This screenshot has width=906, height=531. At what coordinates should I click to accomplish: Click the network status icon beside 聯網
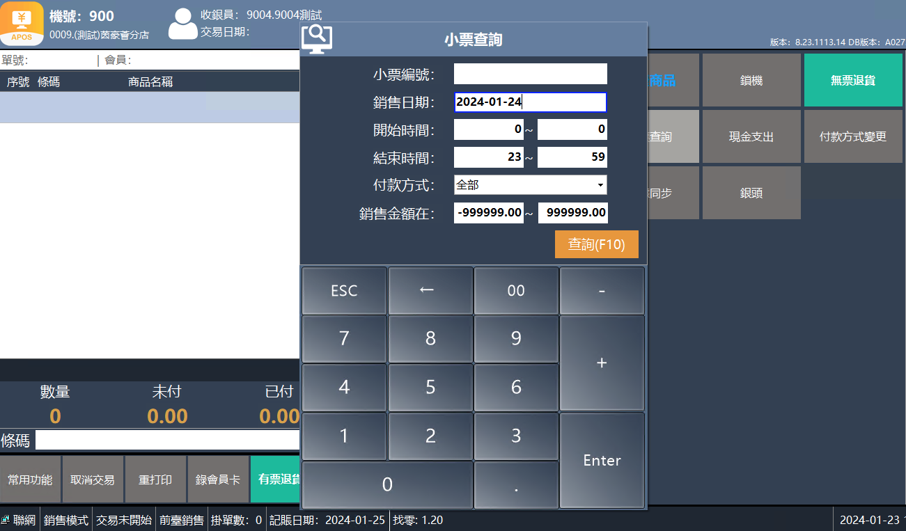5,520
